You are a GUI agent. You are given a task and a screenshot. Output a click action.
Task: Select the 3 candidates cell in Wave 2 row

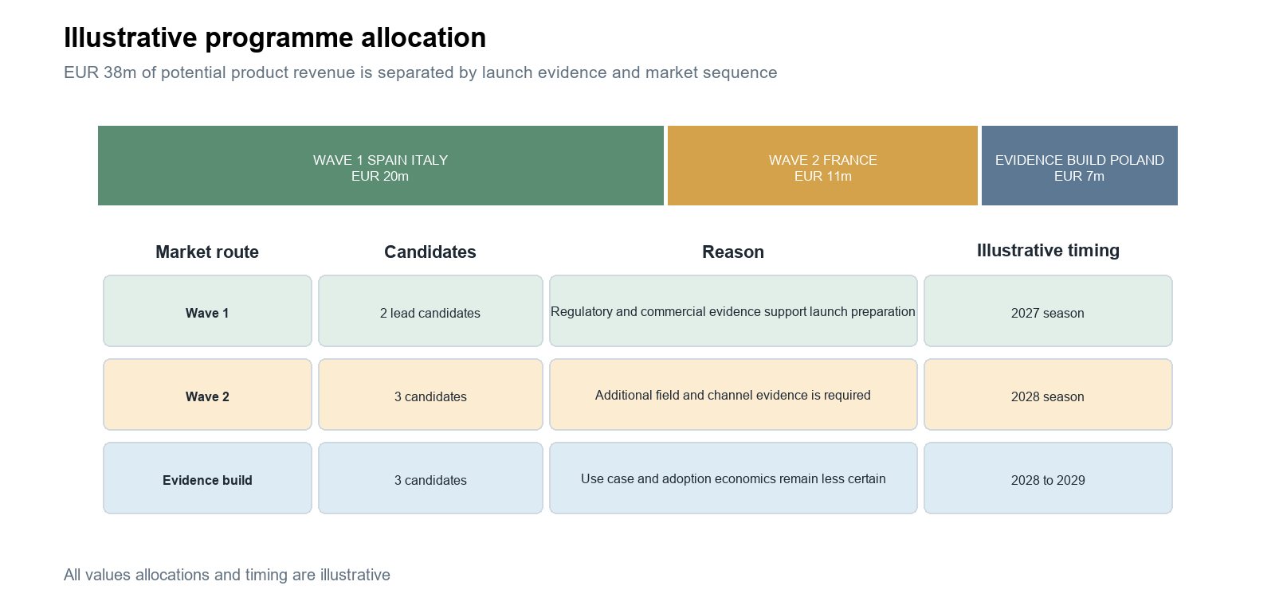pos(430,395)
